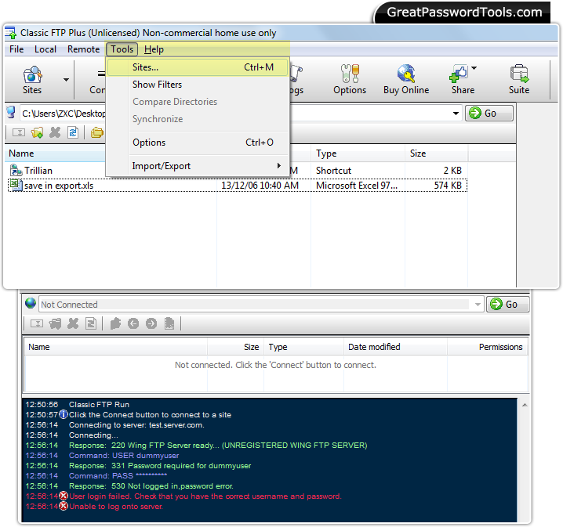This screenshot has height=527, width=563.
Task: Click the local Name column header
Action: pos(56,153)
